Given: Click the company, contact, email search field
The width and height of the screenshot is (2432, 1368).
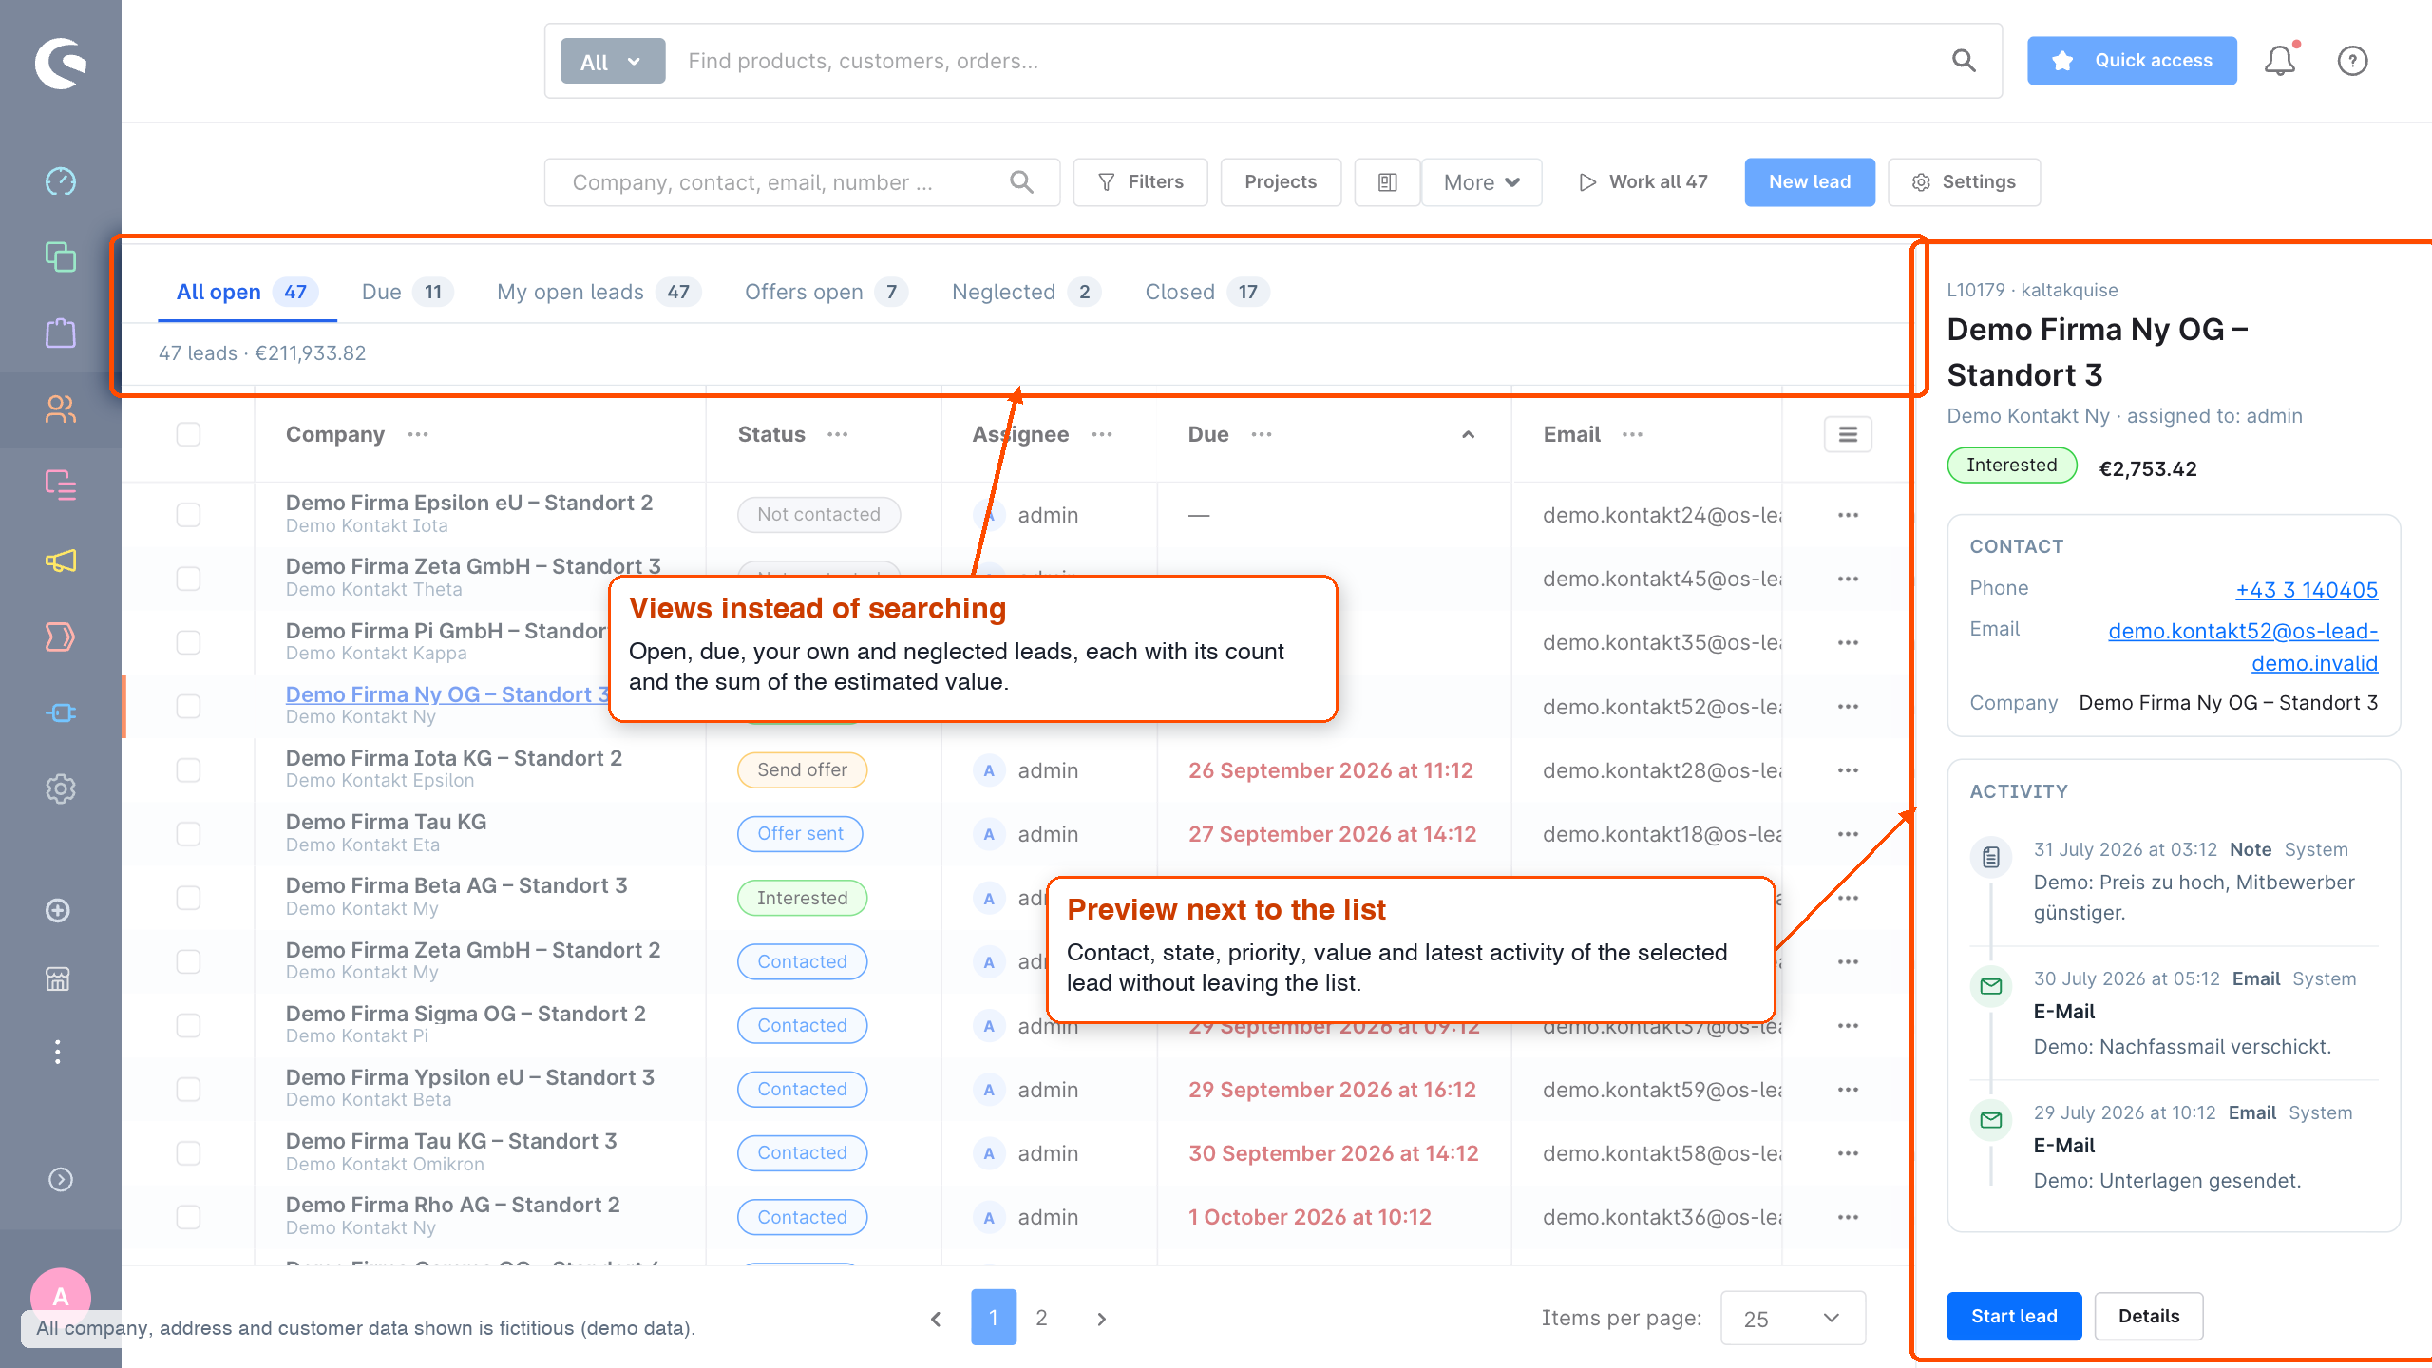Looking at the screenshot, I should pos(802,182).
